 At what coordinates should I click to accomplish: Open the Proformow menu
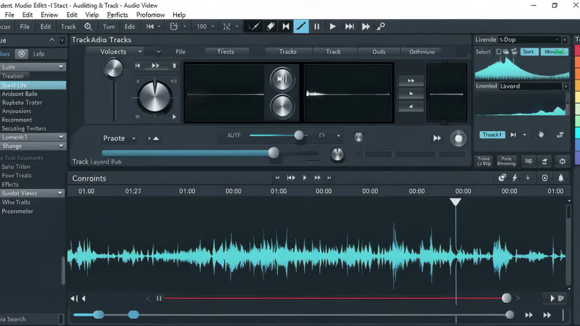click(x=150, y=14)
